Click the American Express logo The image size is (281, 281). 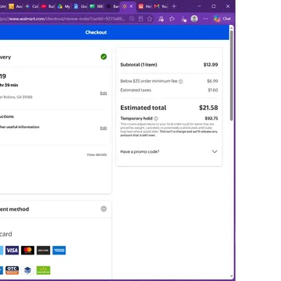(x=59, y=251)
